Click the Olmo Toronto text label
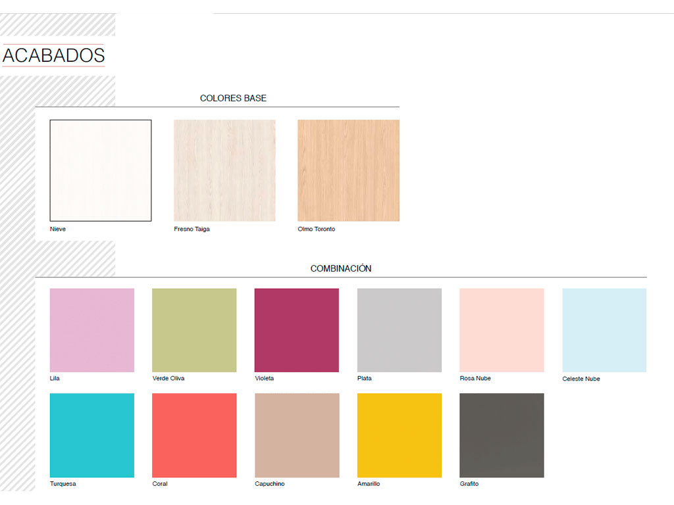 316,229
